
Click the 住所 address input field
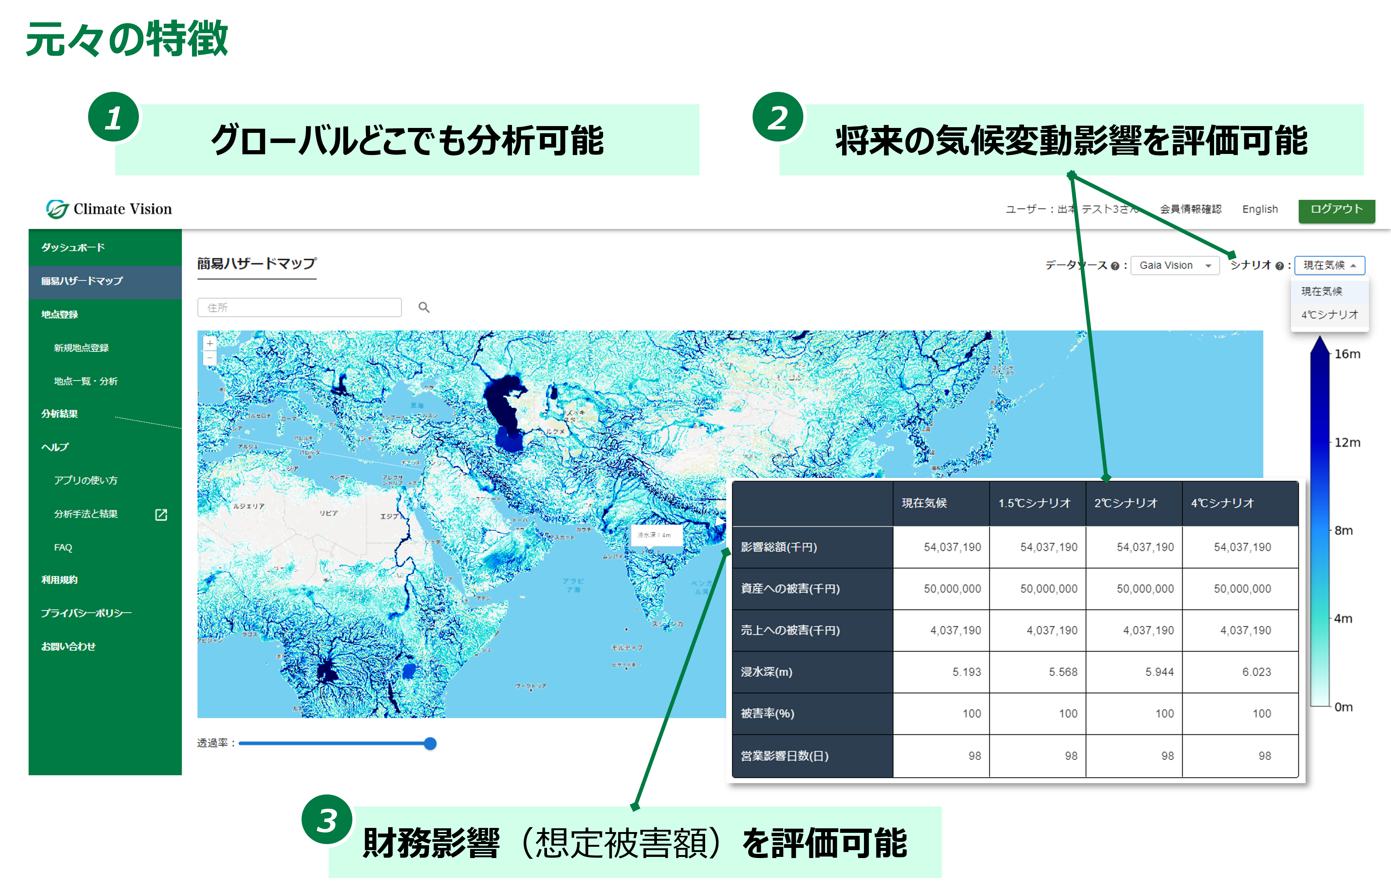tap(299, 307)
